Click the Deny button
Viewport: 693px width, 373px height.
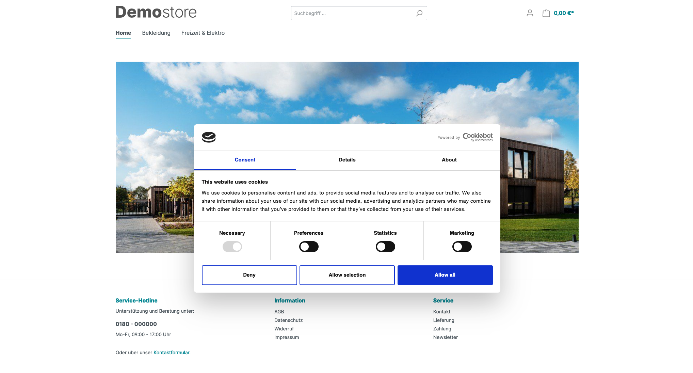pos(249,275)
